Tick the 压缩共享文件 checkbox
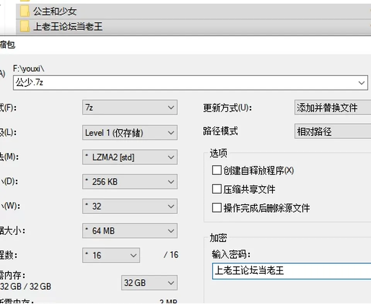The image size is (371, 304). click(x=217, y=189)
